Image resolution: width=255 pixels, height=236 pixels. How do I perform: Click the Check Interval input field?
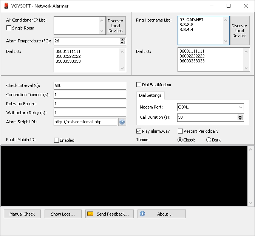pos(90,85)
